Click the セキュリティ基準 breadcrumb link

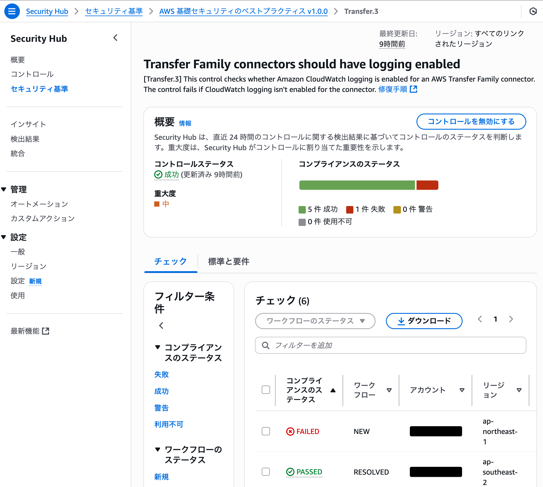click(x=114, y=11)
